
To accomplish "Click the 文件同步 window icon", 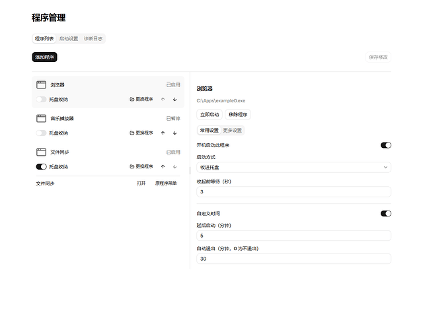I will [41, 152].
